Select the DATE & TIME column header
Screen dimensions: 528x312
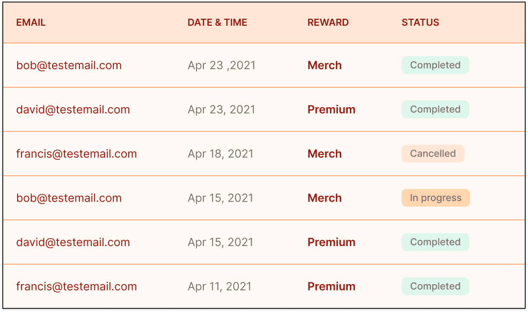click(217, 23)
